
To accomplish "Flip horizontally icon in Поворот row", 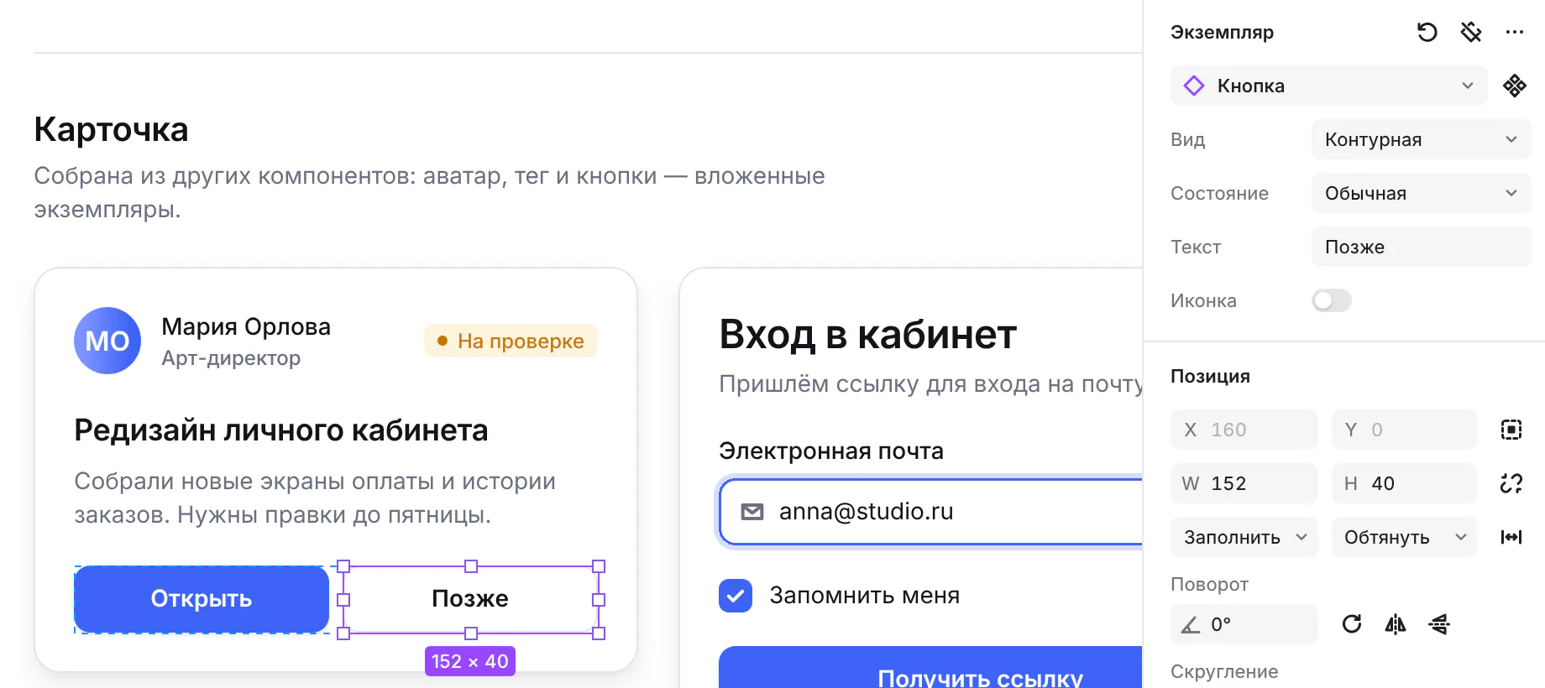I will (1396, 624).
